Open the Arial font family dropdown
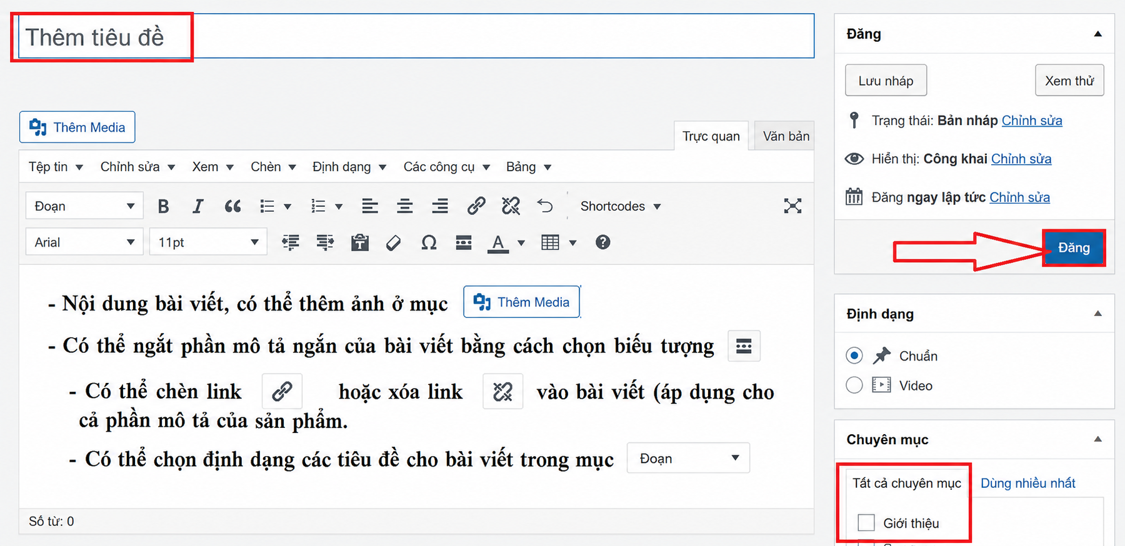 pos(84,242)
